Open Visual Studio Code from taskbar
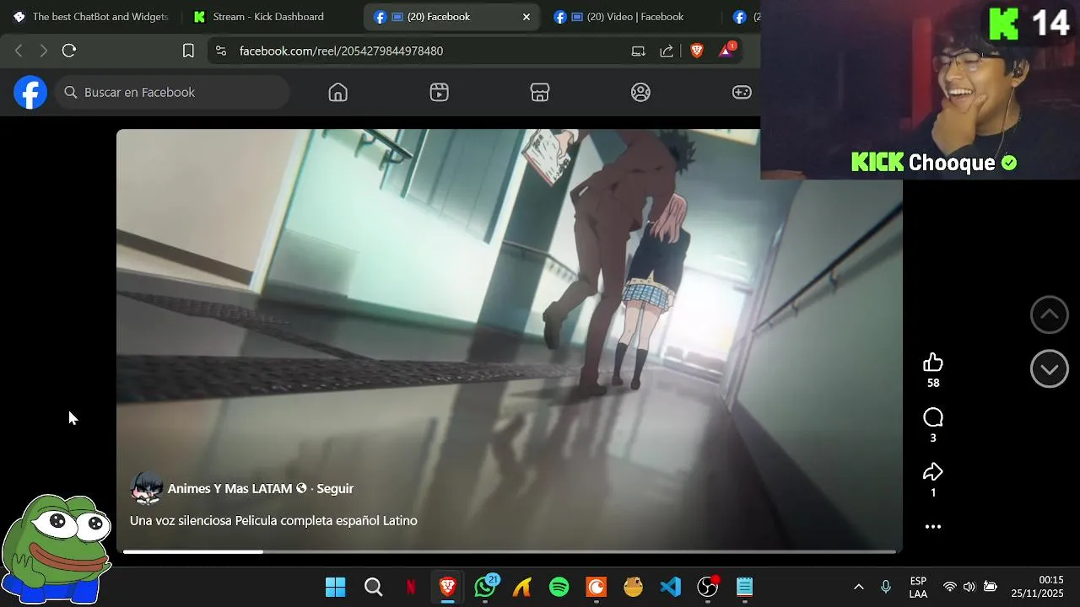 tap(671, 588)
